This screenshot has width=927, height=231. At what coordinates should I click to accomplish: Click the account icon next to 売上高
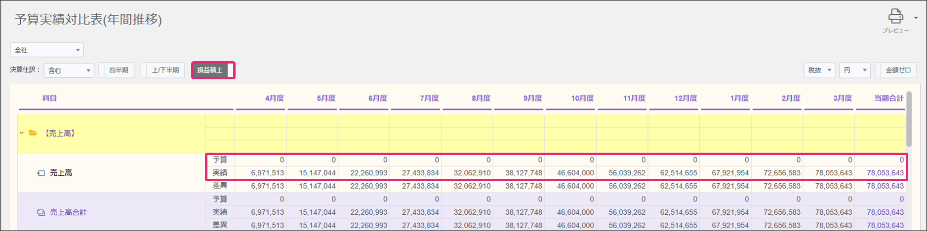(x=41, y=173)
